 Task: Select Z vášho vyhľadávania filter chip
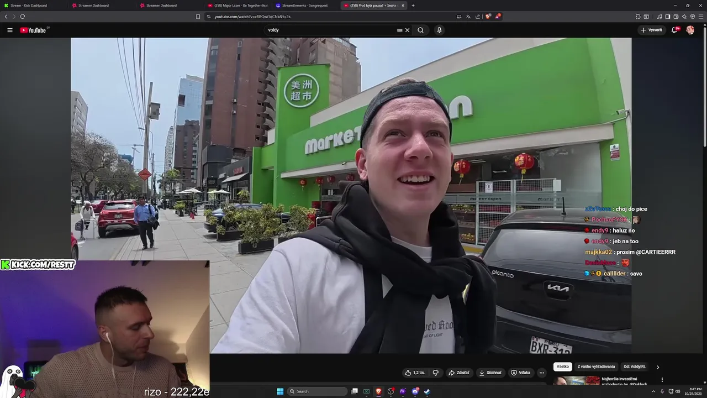tap(596, 366)
